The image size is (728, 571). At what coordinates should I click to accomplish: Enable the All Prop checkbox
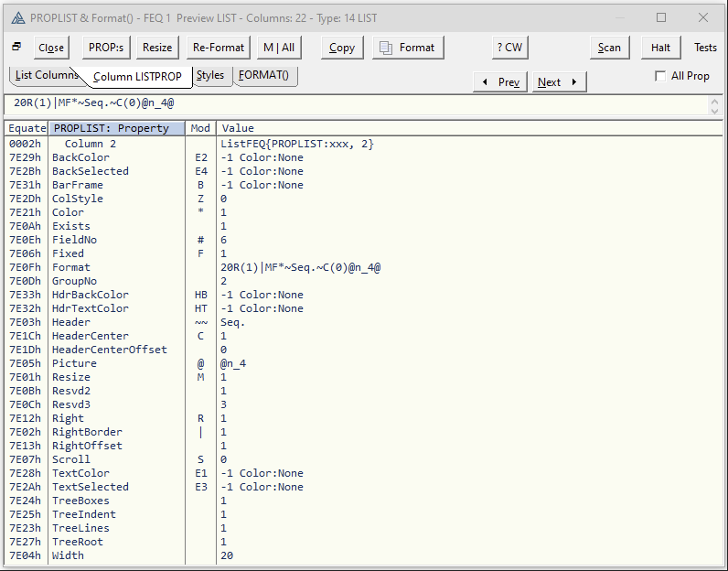[x=660, y=76]
